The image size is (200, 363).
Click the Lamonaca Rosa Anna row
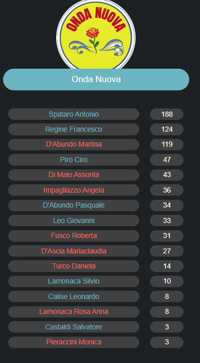click(74, 311)
